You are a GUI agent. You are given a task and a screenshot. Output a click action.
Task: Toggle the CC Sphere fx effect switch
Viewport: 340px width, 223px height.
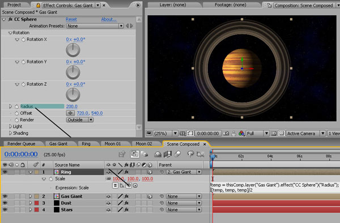tap(10, 19)
